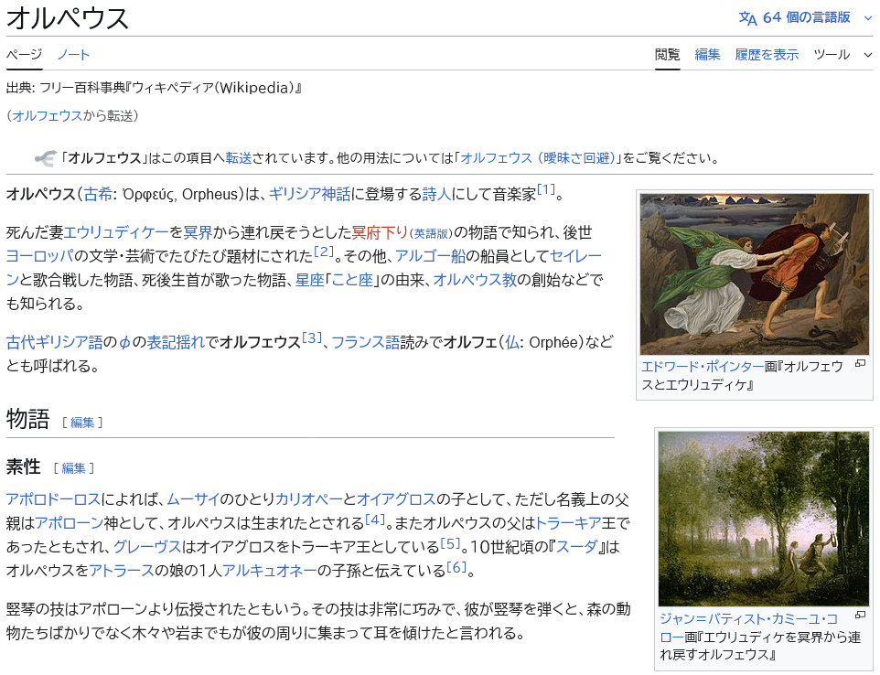The height and width of the screenshot is (675, 880).
Task: Open the トラーキア link
Action: pos(568,523)
